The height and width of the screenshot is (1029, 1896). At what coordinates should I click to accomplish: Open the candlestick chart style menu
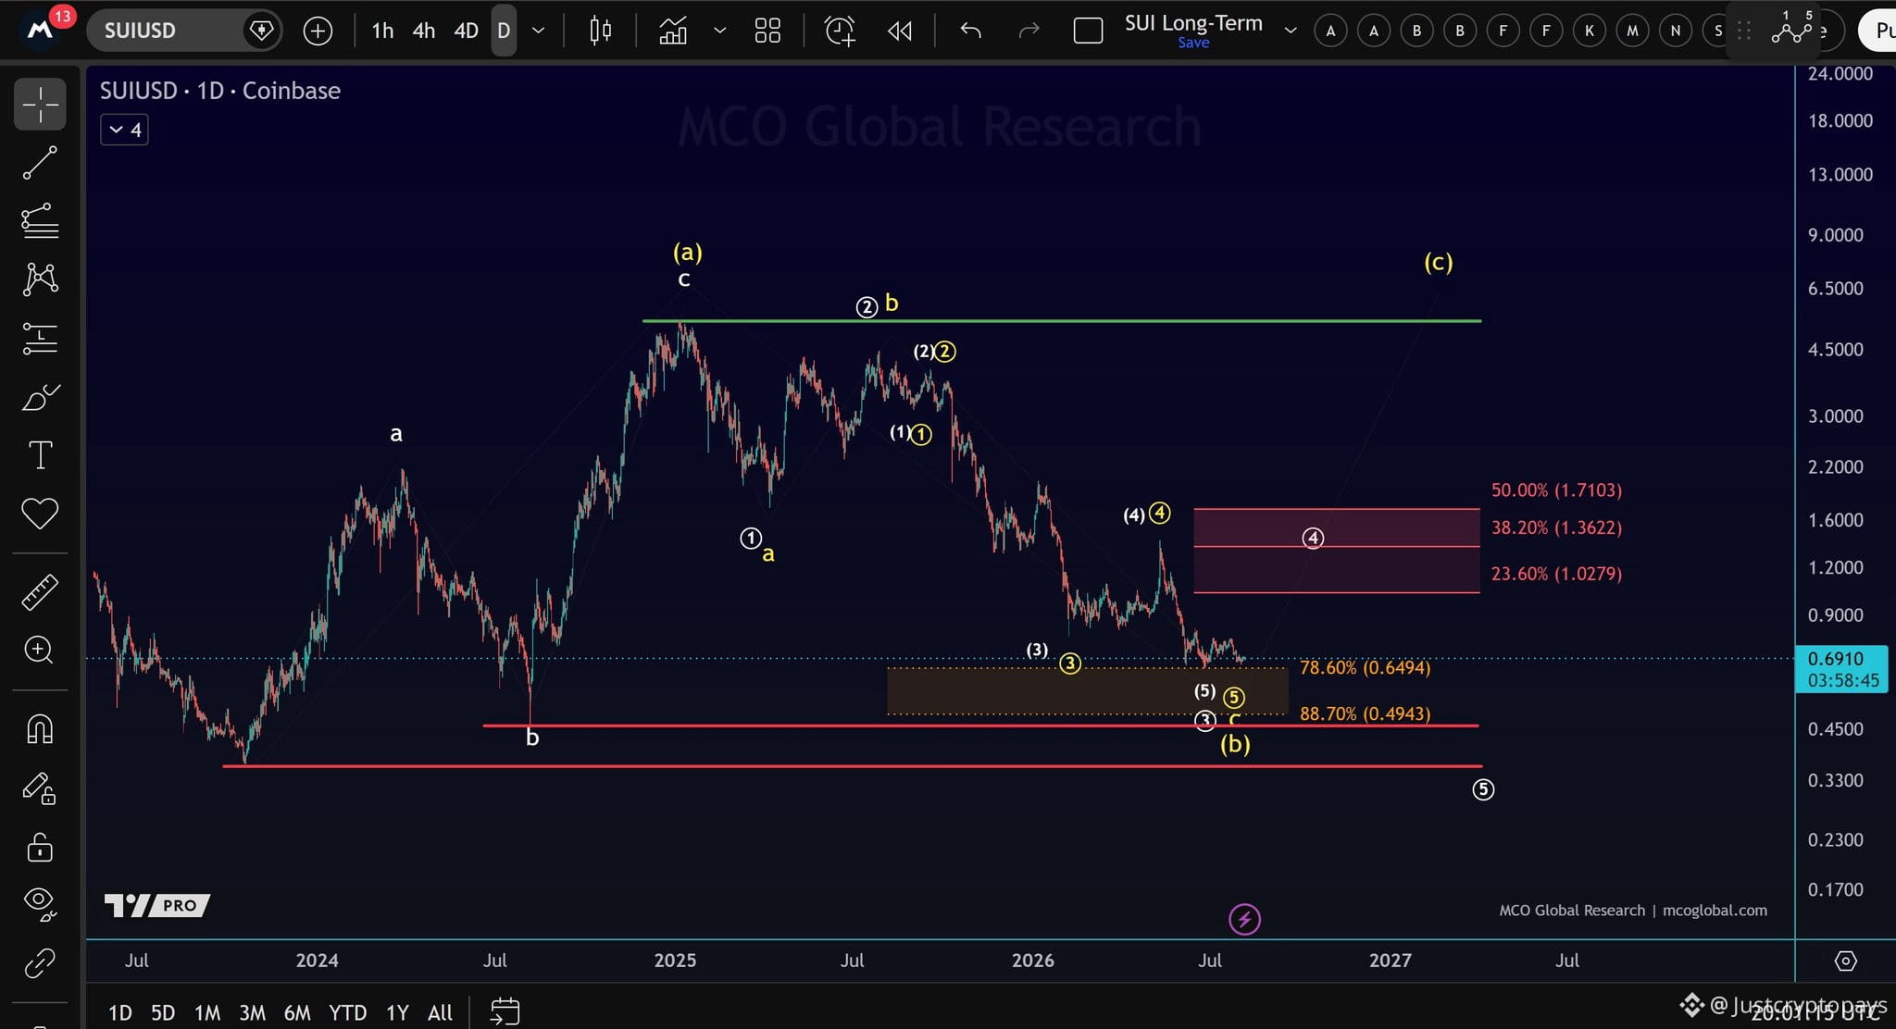[600, 31]
